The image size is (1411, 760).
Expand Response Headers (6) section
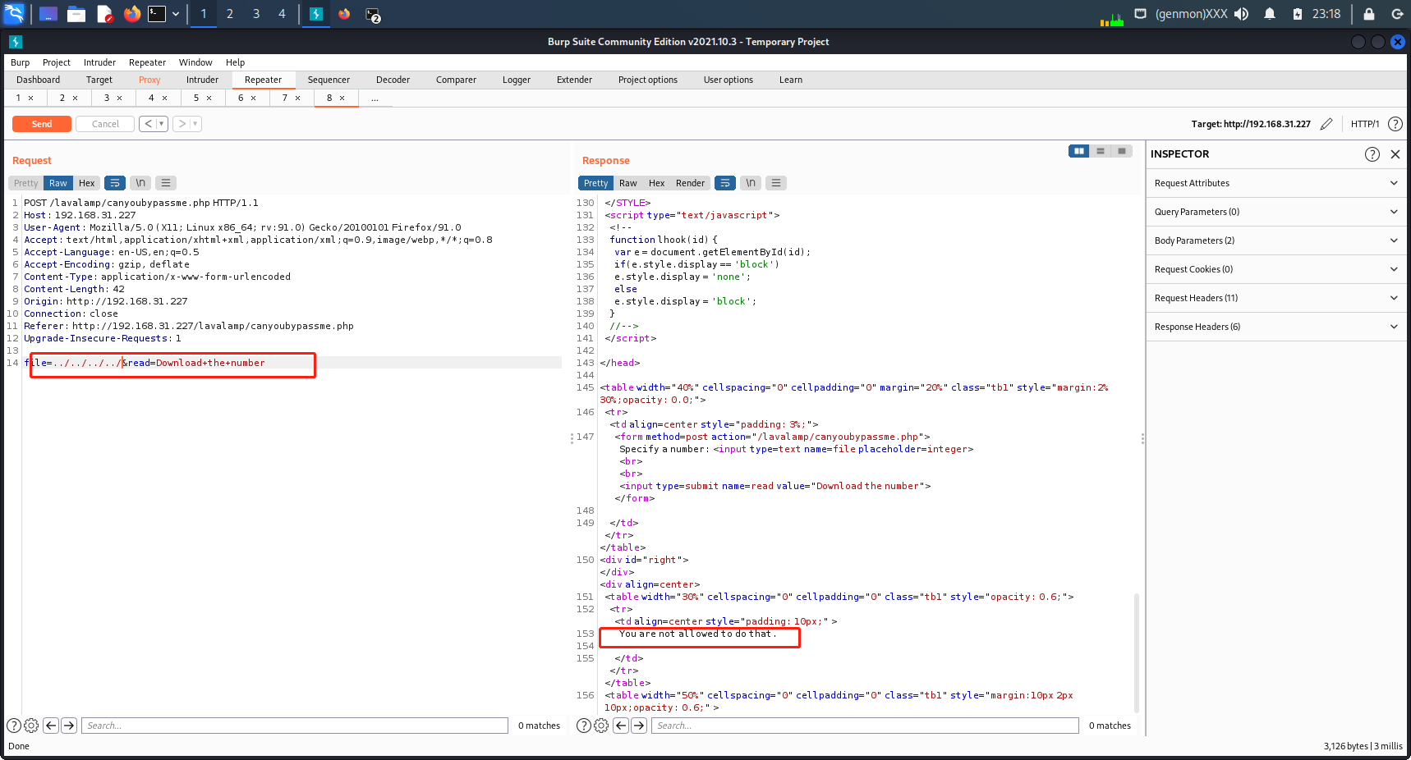click(1276, 327)
